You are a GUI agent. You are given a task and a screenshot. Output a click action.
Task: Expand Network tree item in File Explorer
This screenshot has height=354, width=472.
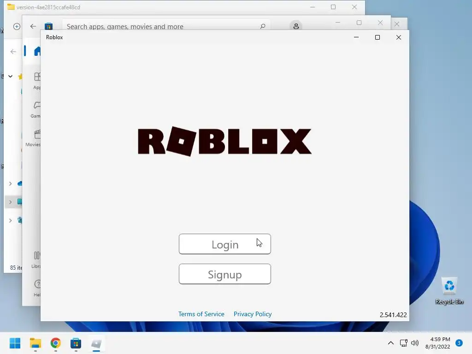(10, 221)
